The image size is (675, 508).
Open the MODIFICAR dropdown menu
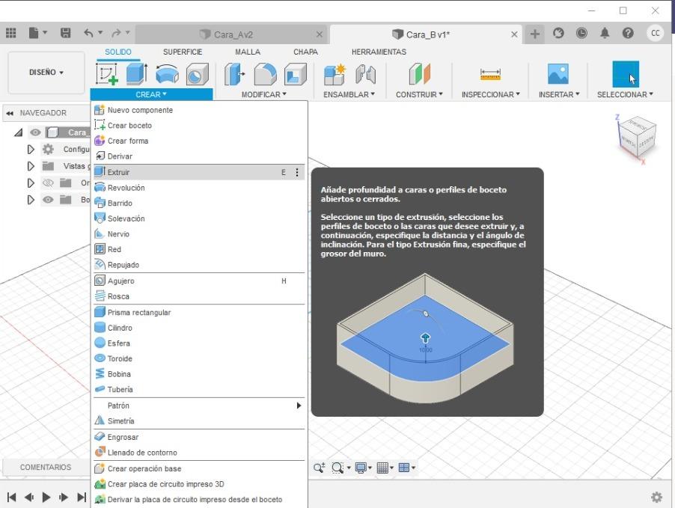point(263,94)
